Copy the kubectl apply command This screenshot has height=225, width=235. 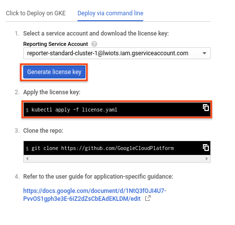[206, 108]
